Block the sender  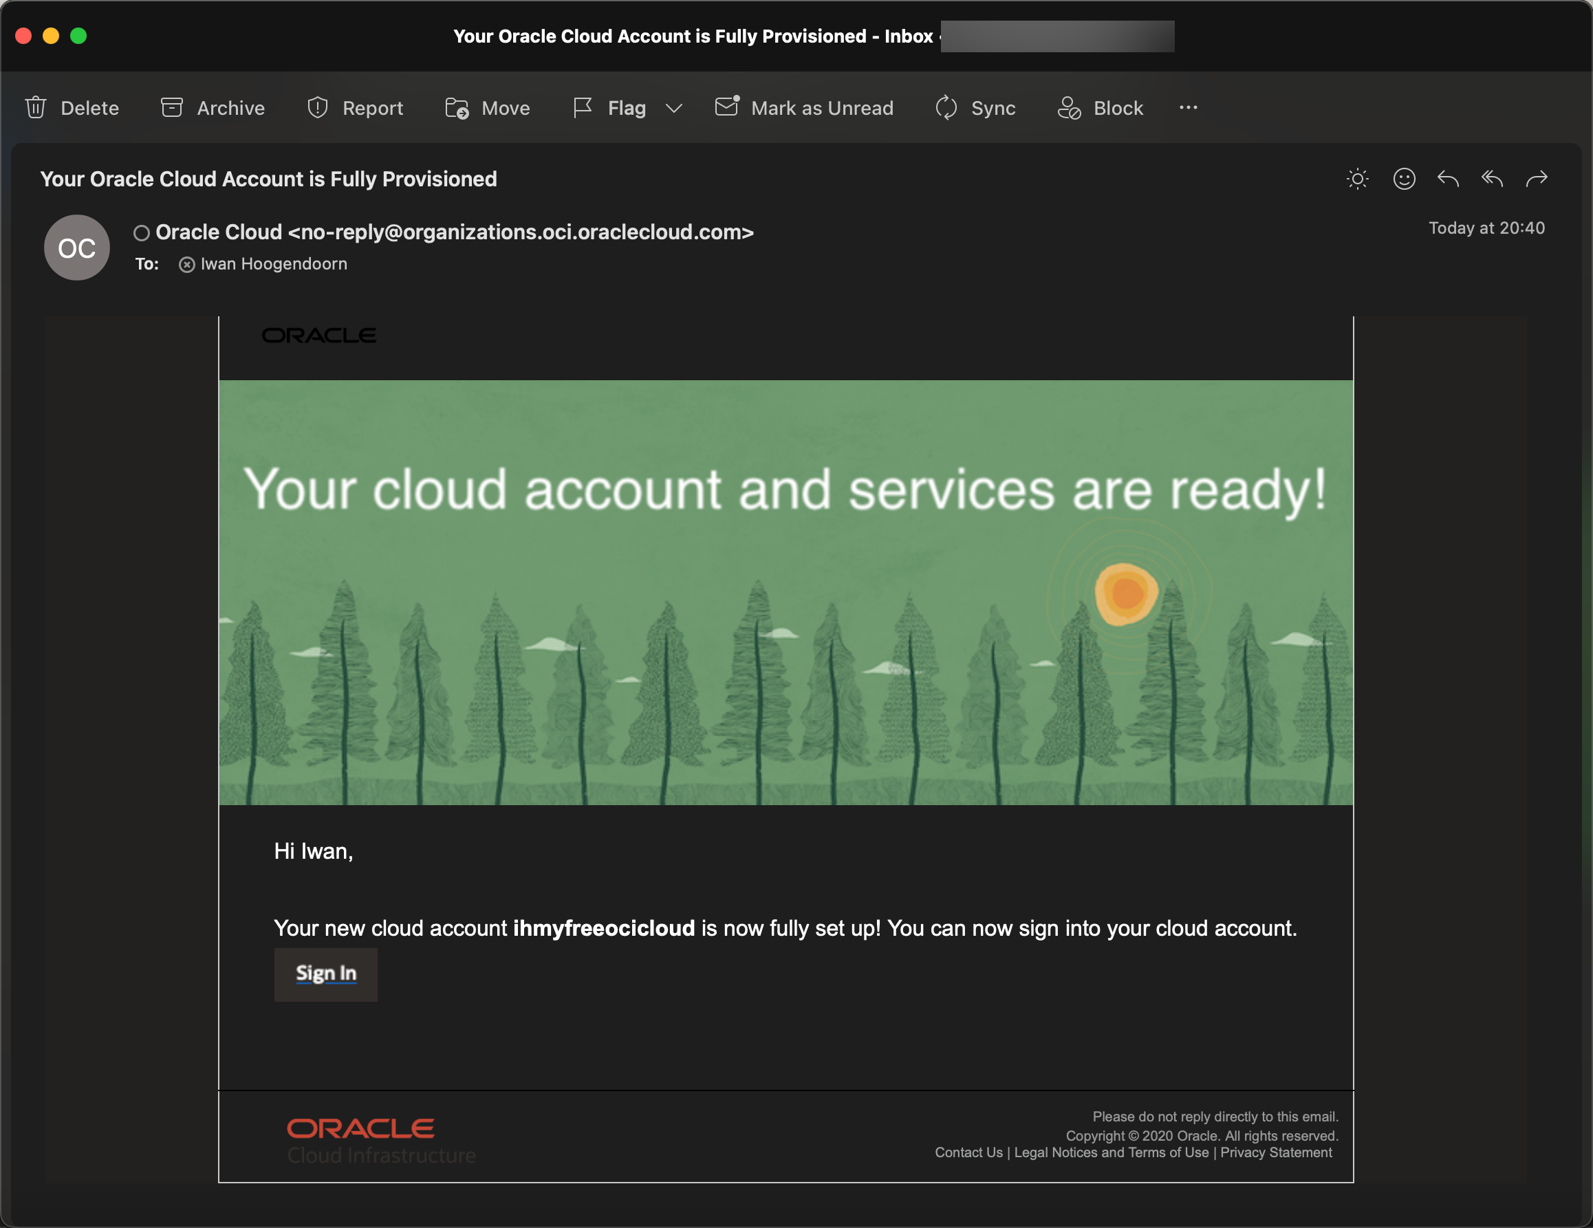coord(1100,108)
